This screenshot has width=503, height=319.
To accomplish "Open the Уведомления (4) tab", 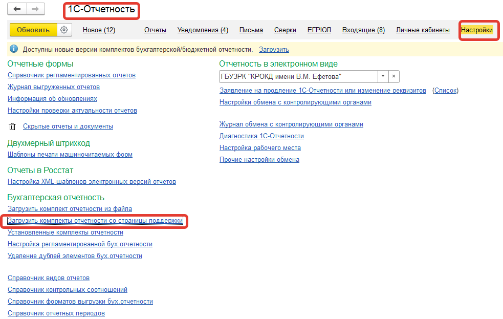I will [x=203, y=30].
